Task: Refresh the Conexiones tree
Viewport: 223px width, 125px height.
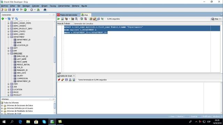Action: click(x=9, y=19)
